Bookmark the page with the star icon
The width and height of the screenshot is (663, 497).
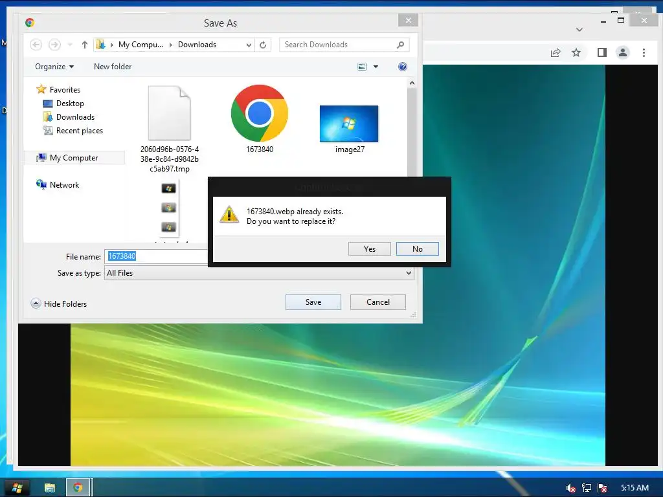pyautogui.click(x=576, y=52)
